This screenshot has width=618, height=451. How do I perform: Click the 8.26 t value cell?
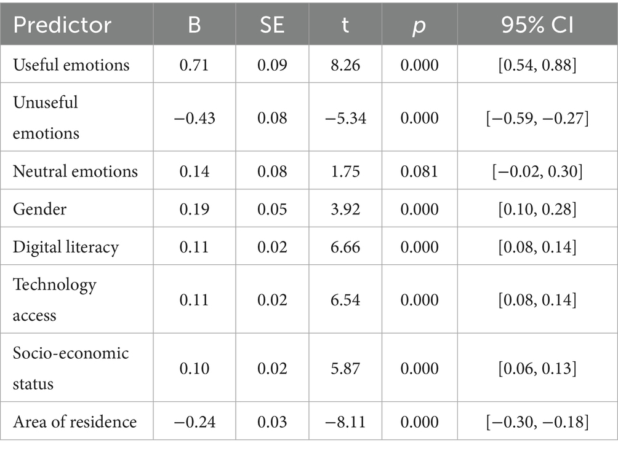coord(345,64)
